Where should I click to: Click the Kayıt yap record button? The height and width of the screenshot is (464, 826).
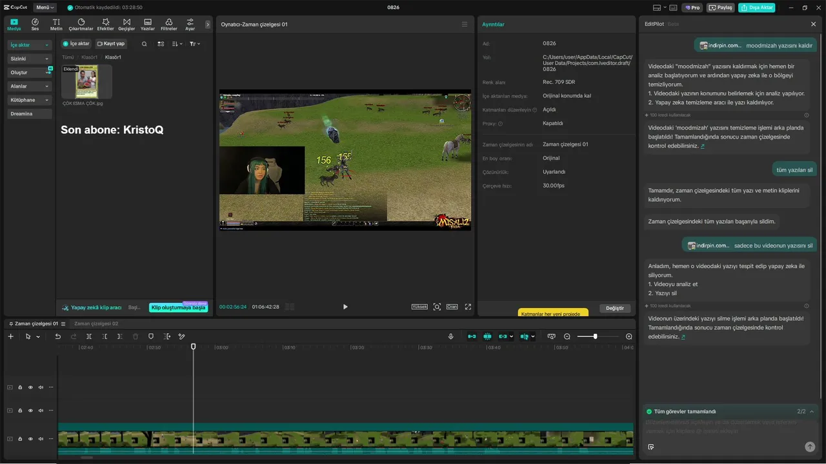point(111,44)
